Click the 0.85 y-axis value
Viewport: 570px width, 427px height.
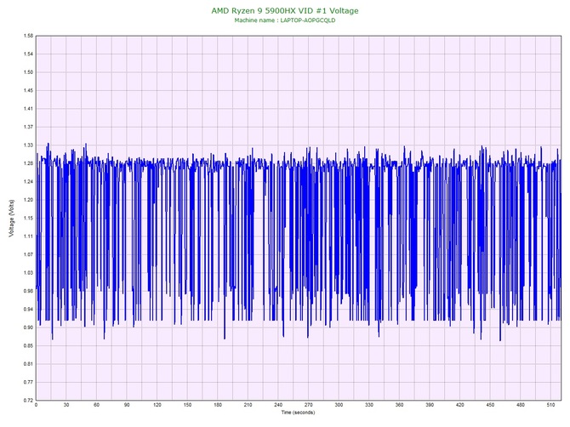click(28, 345)
